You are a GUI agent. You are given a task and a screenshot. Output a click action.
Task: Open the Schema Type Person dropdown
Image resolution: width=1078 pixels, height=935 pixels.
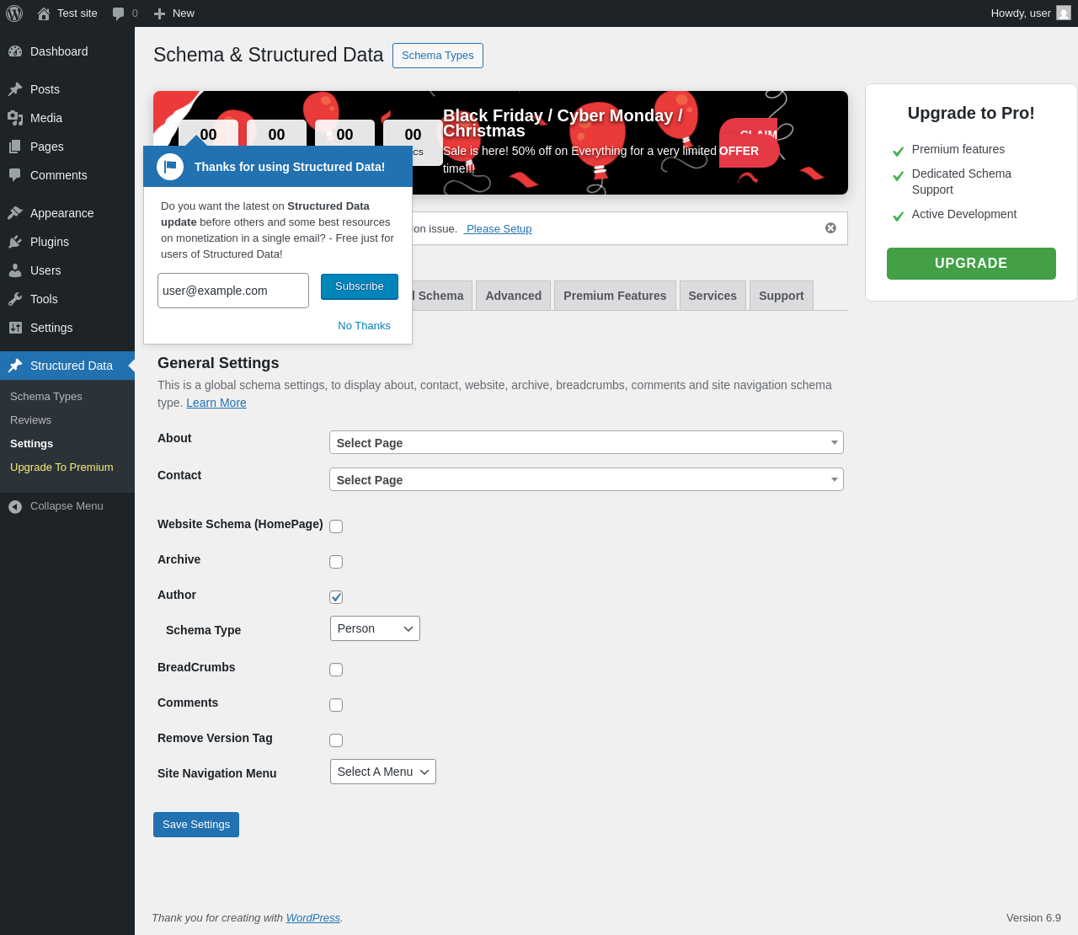pyautogui.click(x=375, y=628)
